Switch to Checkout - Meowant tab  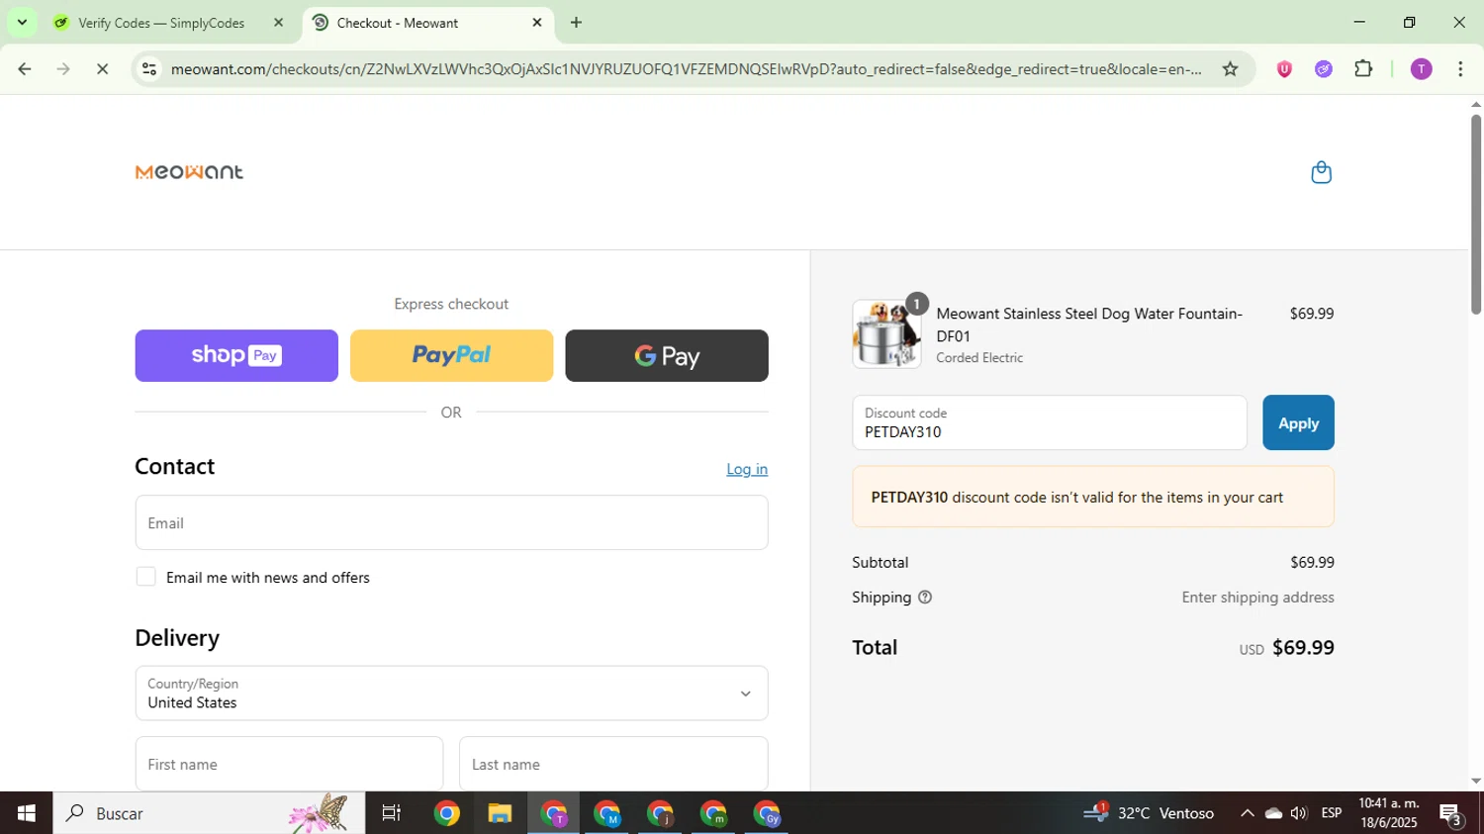point(426,22)
